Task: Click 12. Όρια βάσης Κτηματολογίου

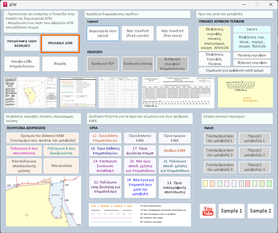Action: pos(105,138)
